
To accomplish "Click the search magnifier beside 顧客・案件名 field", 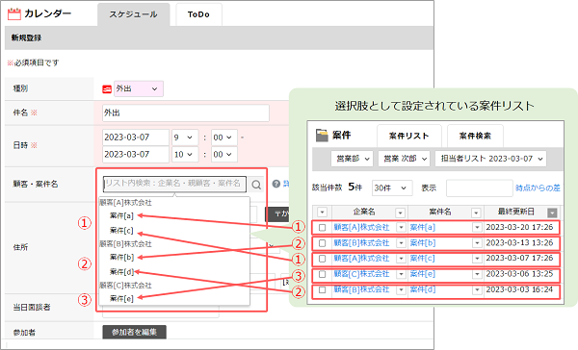I will pos(256,185).
